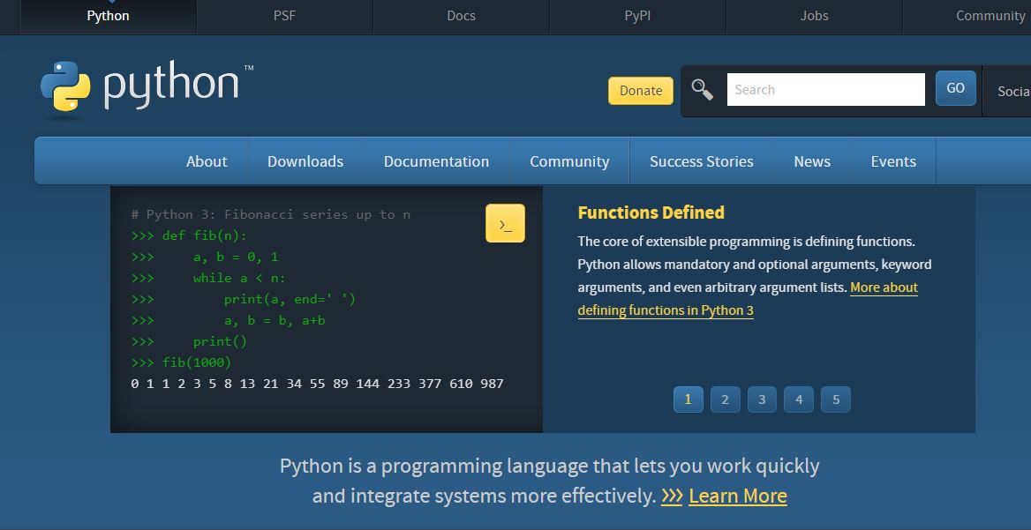Open the About menu

pyautogui.click(x=207, y=160)
